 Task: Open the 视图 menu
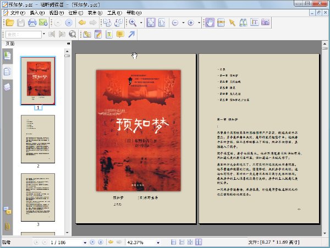[57, 13]
